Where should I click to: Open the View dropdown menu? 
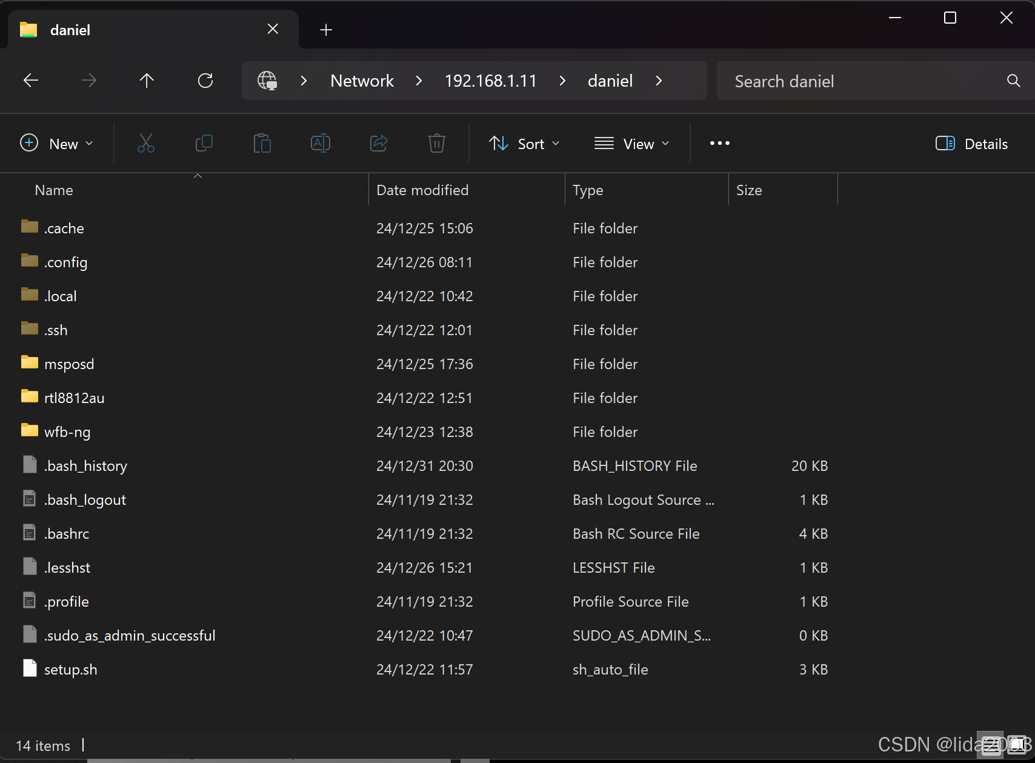[631, 144]
